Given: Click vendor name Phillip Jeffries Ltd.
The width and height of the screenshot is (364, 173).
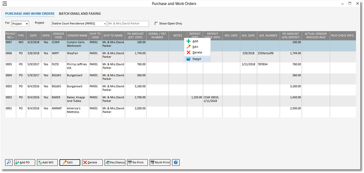Looking at the screenshot, I should [77, 66].
